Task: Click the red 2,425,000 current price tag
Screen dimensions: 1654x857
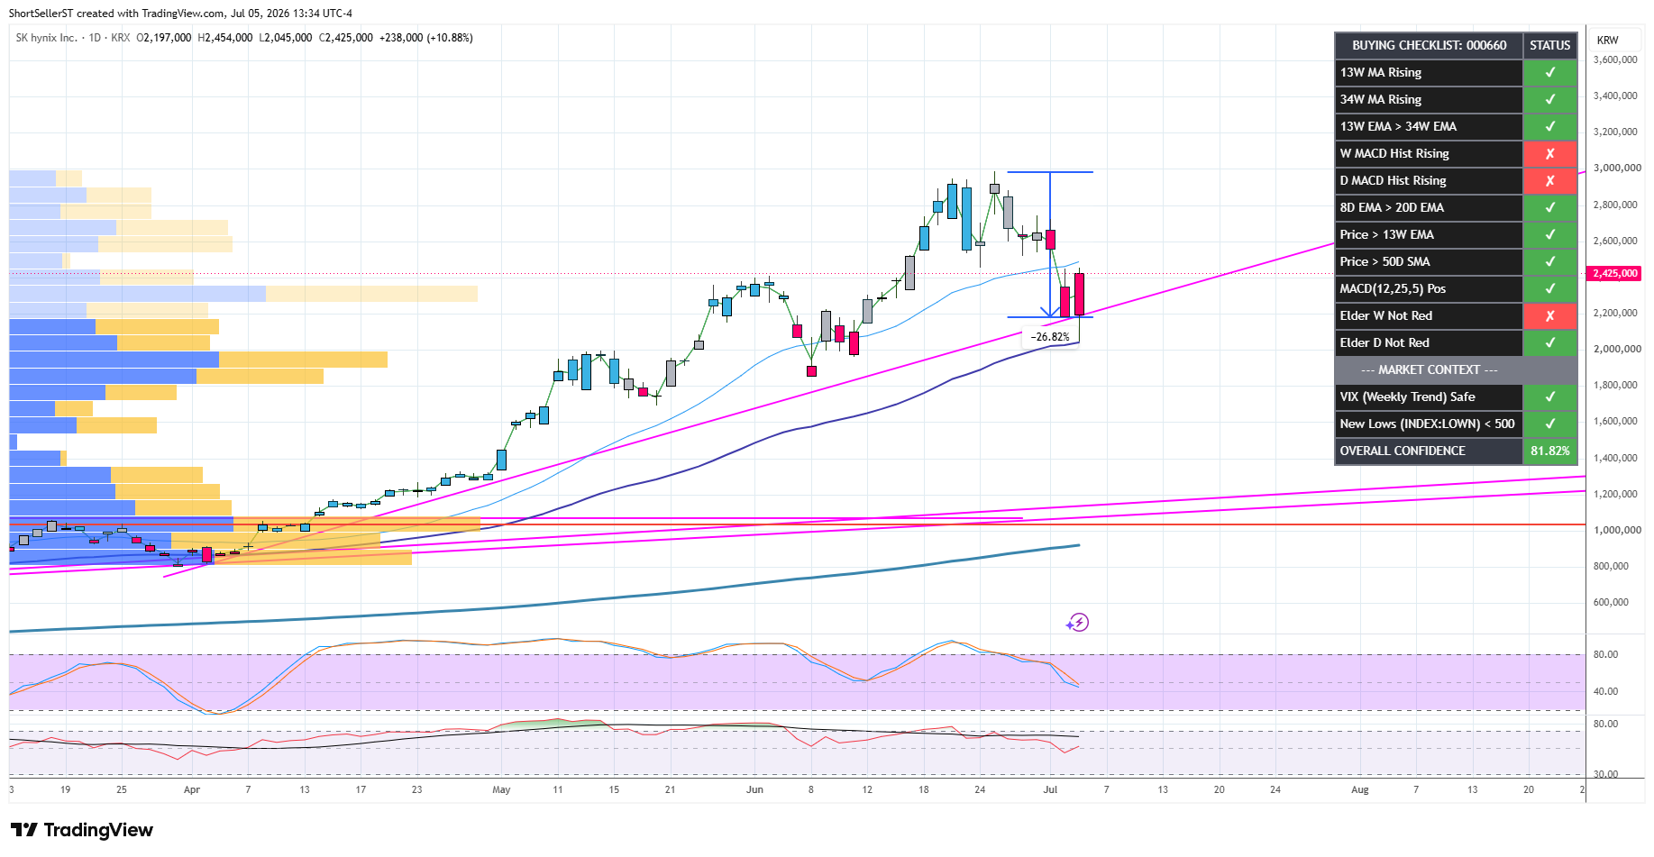Action: click(x=1614, y=273)
